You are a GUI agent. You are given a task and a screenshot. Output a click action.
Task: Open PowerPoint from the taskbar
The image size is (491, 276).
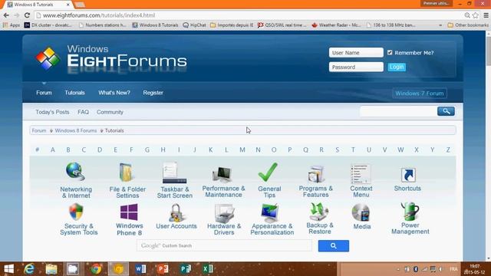[163, 269]
